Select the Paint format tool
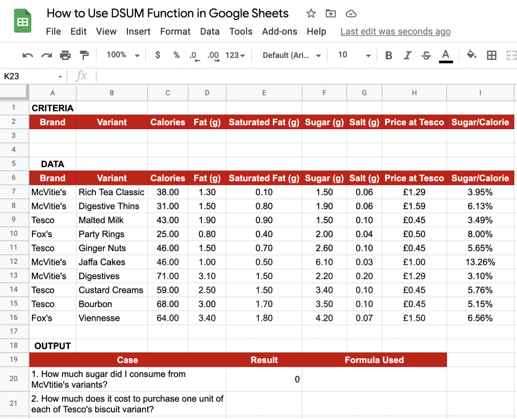The width and height of the screenshot is (517, 419). pyautogui.click(x=84, y=55)
